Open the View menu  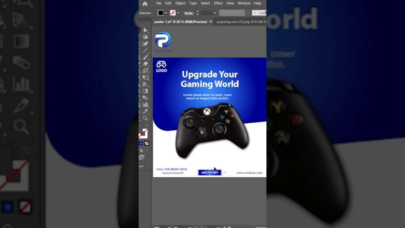point(230,3)
